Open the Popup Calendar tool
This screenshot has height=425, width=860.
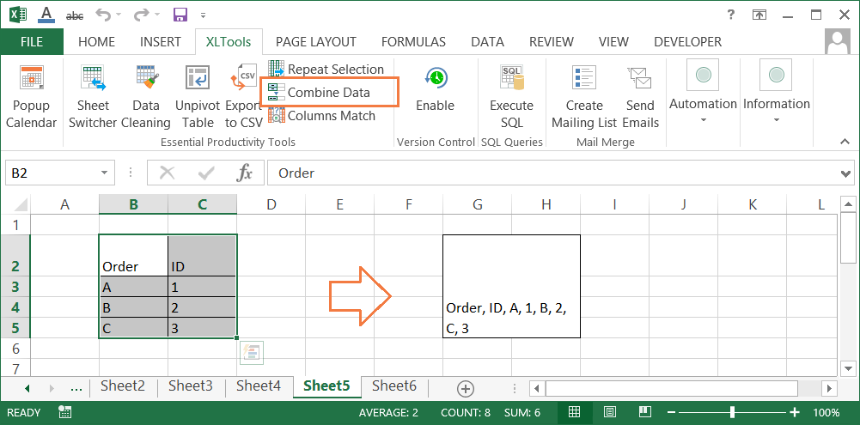[x=31, y=96]
